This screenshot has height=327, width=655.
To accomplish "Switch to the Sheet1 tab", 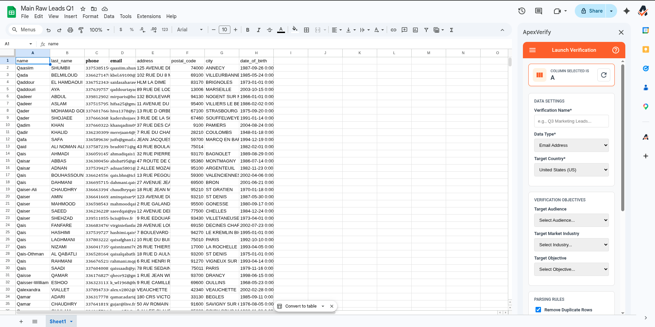I will (58, 322).
